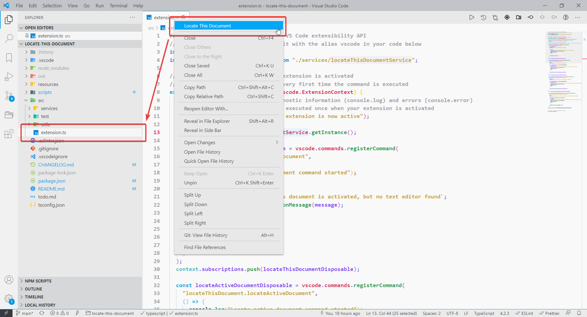Open the Manage gear icon

pos(9,299)
